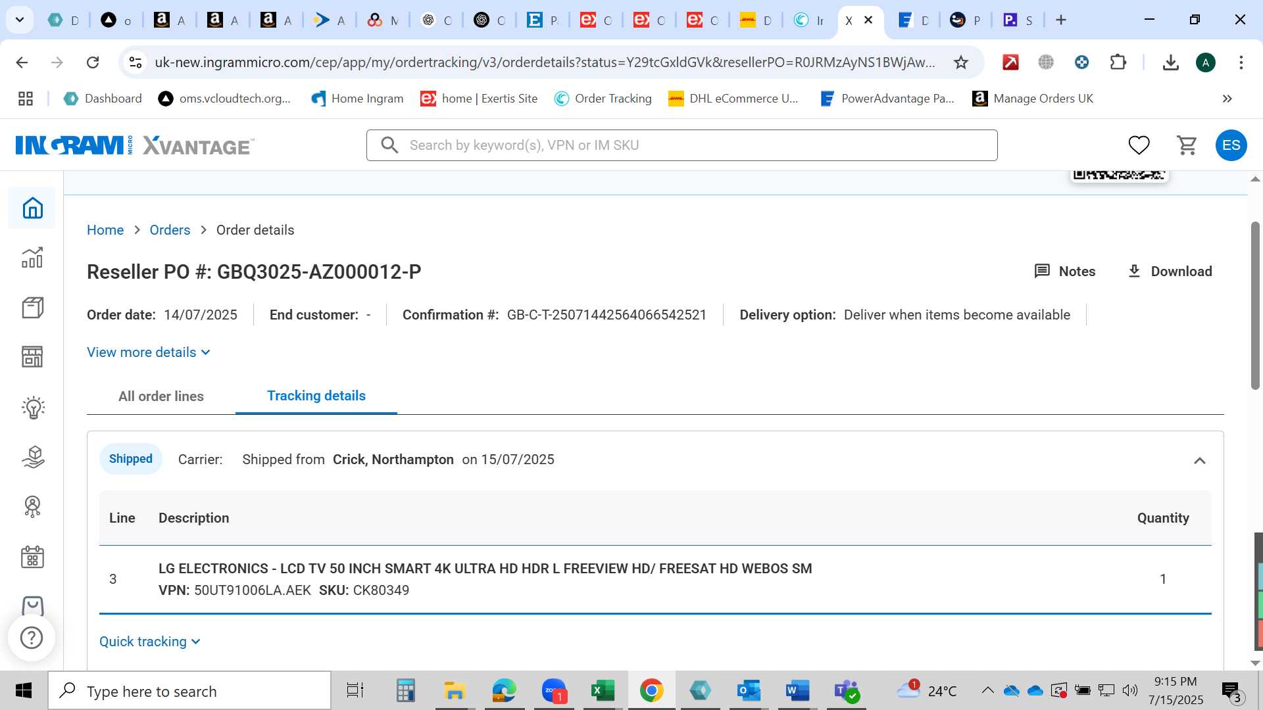Screen dimensions: 1263x710
Task: Open the Manage Orders UK bookmark
Action: coord(1033,99)
